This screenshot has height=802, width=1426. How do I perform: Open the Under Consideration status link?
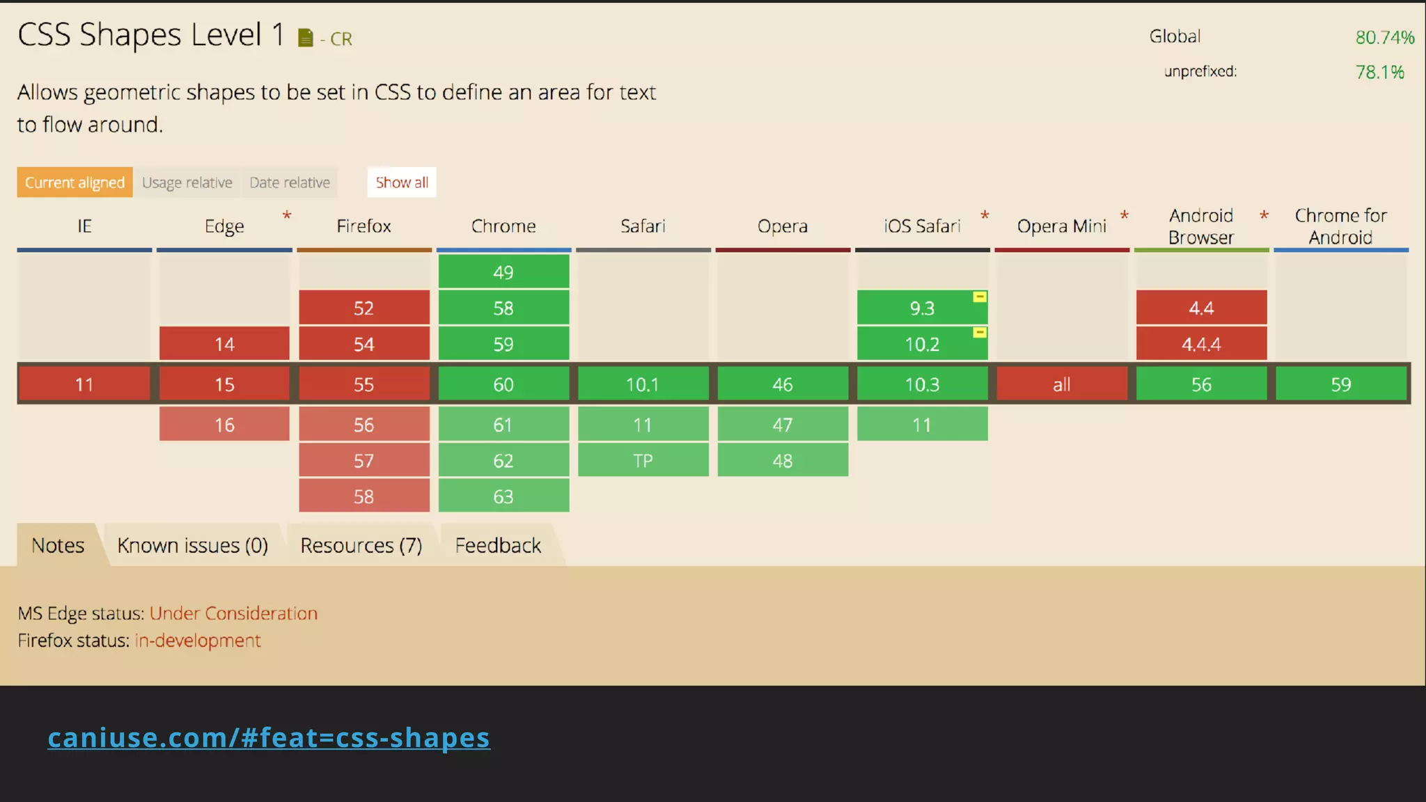tap(233, 613)
